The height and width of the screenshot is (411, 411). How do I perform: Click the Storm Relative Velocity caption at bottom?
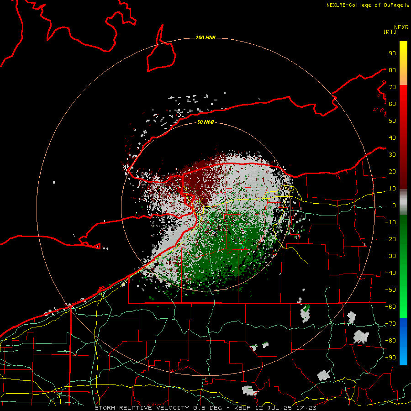(205, 408)
